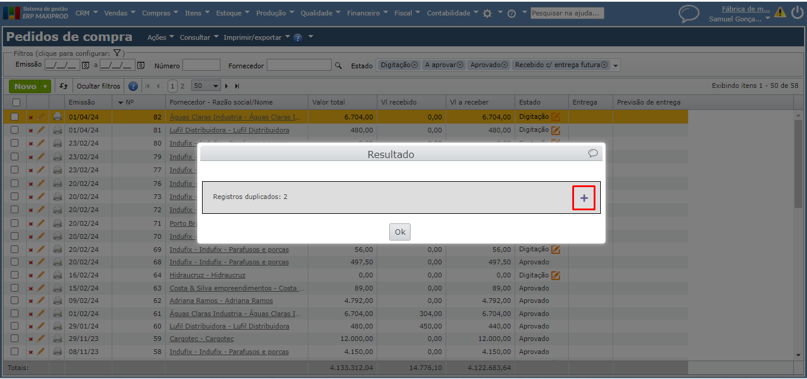Image resolution: width=807 pixels, height=379 pixels.
Task: Check the row checkbox for order 68
Action: pos(15,262)
